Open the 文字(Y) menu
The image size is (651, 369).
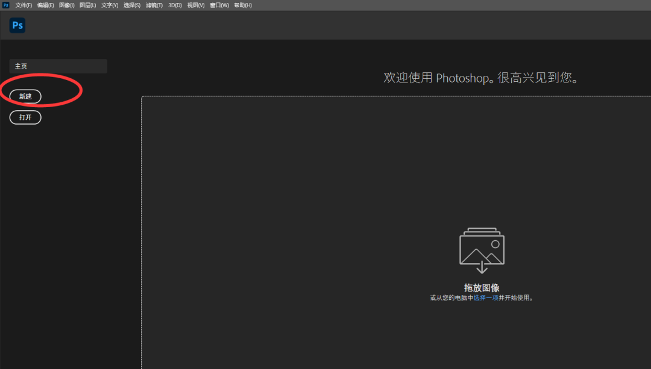pyautogui.click(x=110, y=5)
